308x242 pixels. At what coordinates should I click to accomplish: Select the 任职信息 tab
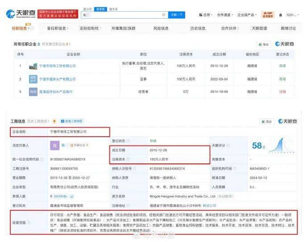(22, 28)
